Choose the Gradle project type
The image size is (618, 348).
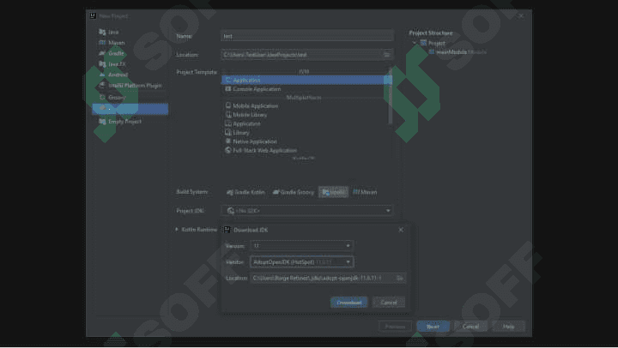pos(116,53)
